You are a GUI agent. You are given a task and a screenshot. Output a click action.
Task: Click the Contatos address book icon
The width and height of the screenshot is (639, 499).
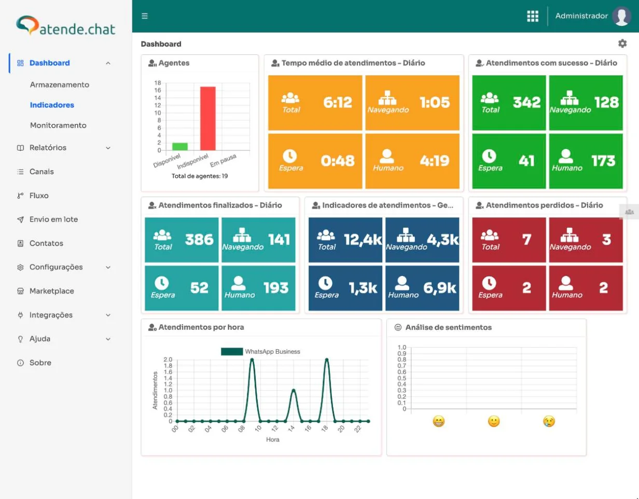(20, 243)
